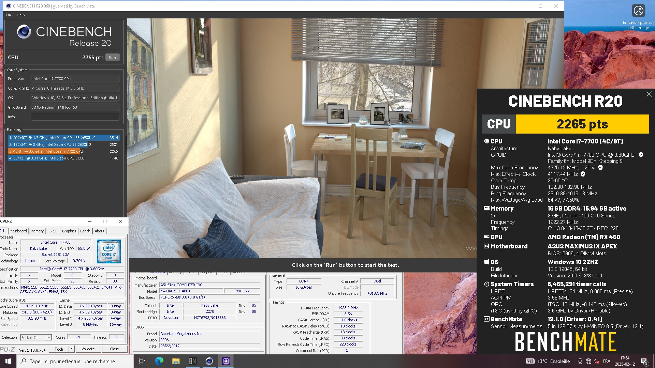Open the File menu in Cinebench
The width and height of the screenshot is (655, 368).
coord(9,15)
